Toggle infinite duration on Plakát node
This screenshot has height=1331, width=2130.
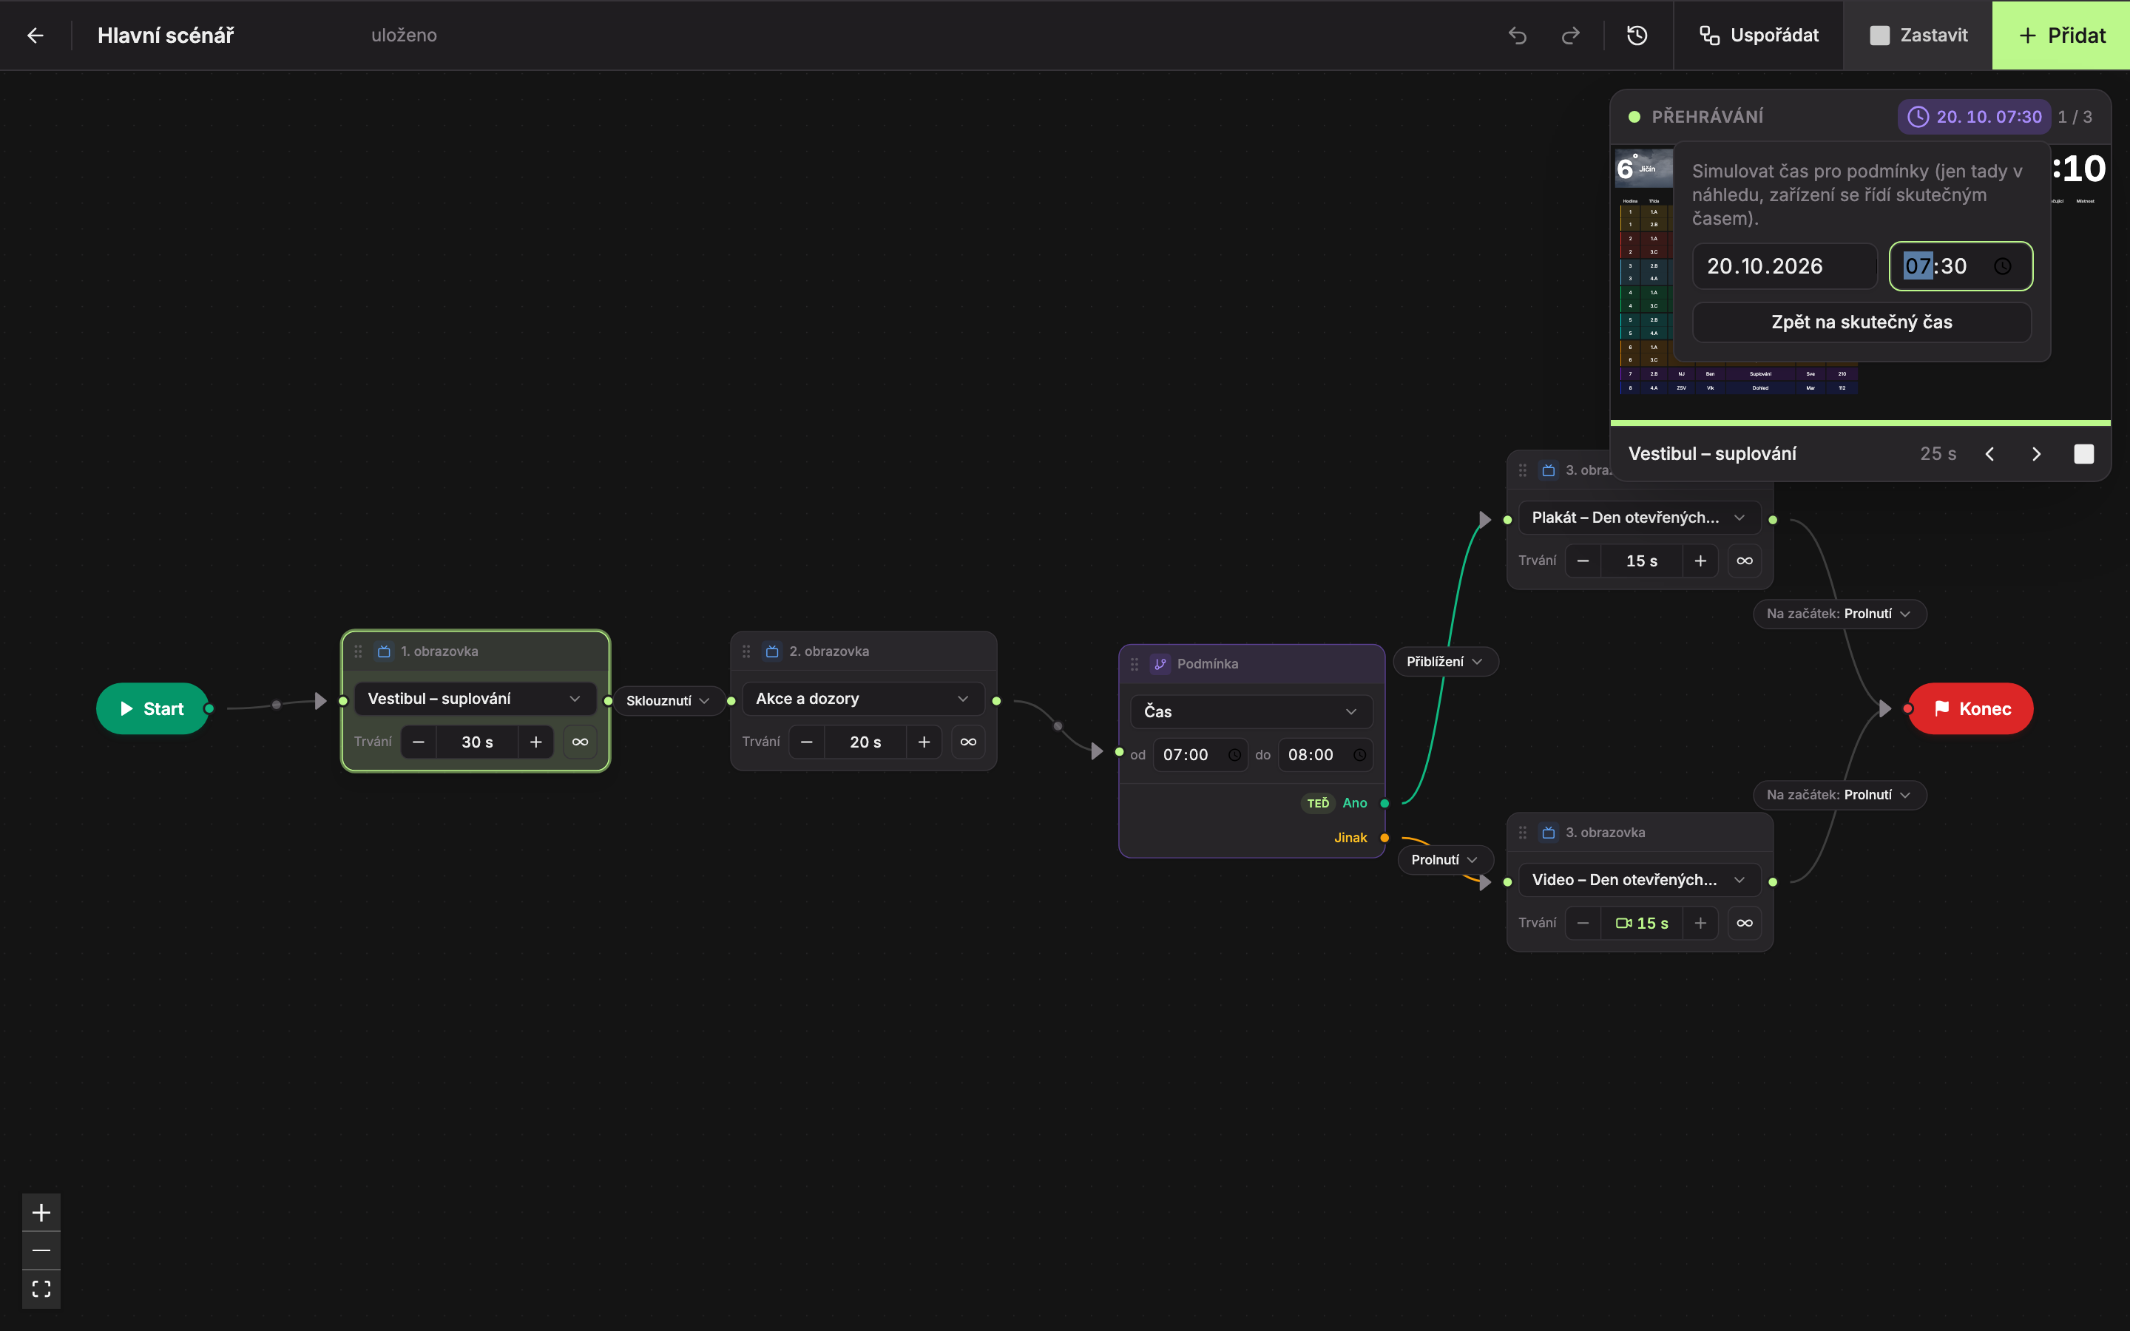point(1745,560)
